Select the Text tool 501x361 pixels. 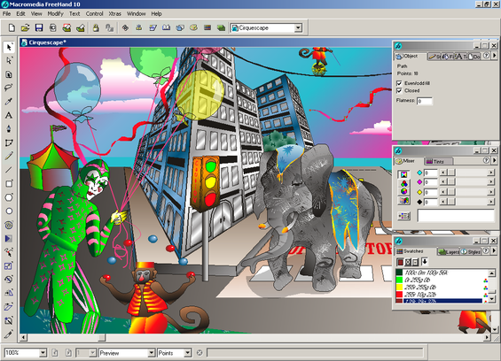9,115
